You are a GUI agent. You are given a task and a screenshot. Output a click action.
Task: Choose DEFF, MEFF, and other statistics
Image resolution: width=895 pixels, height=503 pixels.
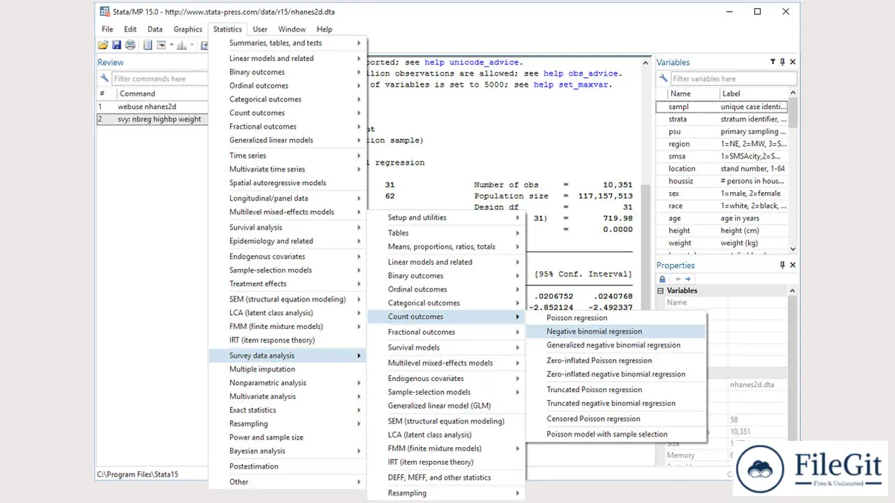pos(446,478)
